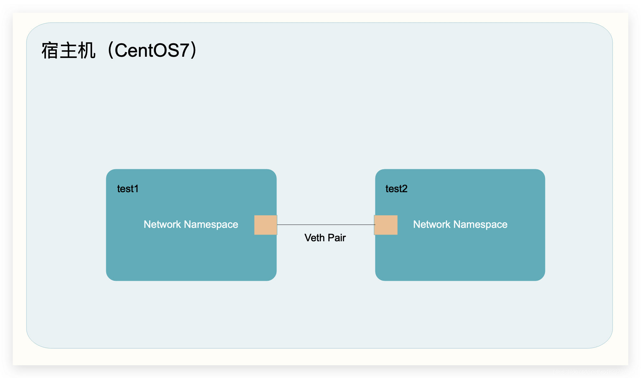Select the test2 label
This screenshot has width=641, height=378.
point(396,189)
